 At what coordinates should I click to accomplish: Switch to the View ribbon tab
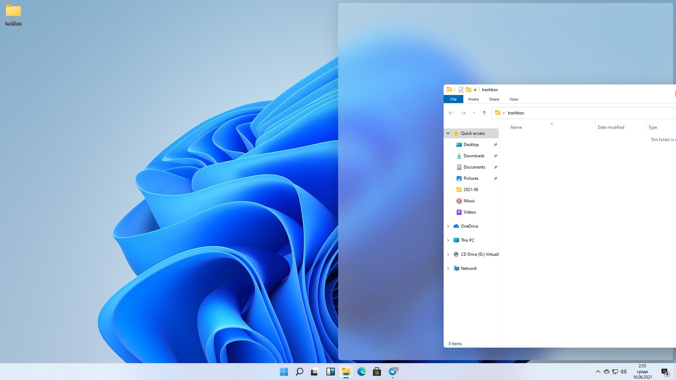(x=514, y=99)
